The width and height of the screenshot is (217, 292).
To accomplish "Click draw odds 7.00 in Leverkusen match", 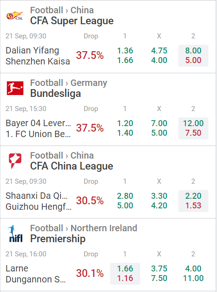I will click(x=159, y=123).
